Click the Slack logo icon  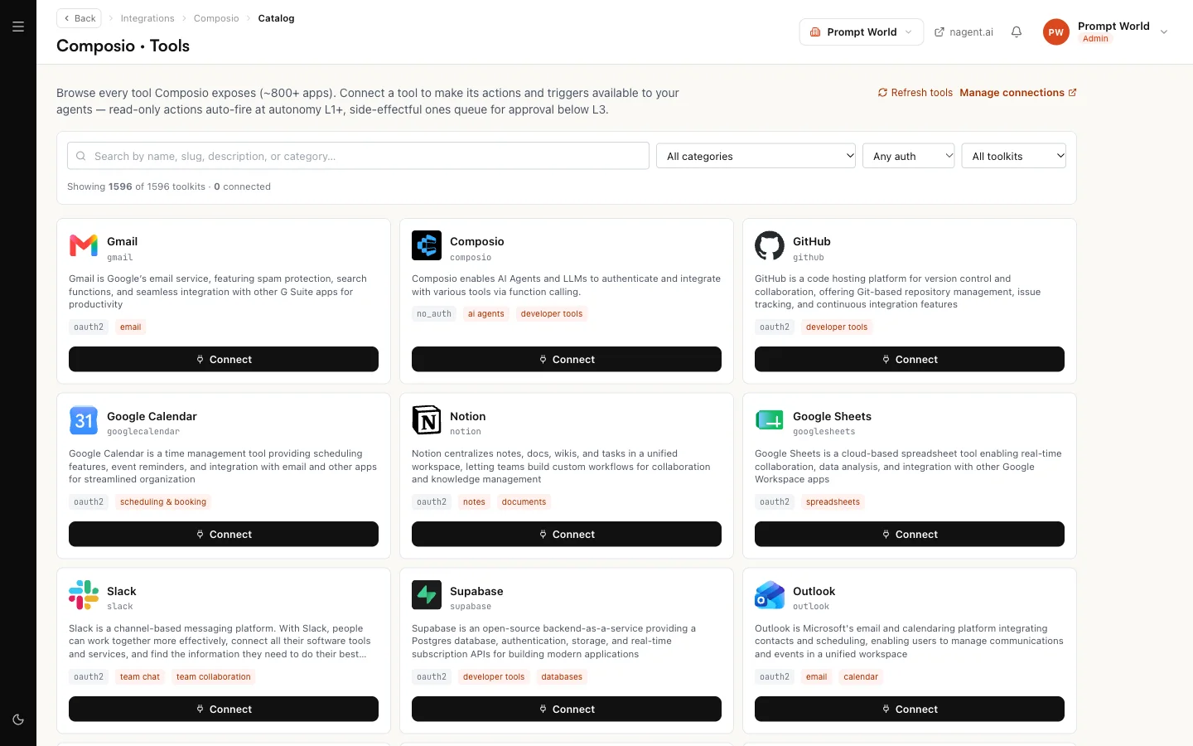(x=84, y=595)
